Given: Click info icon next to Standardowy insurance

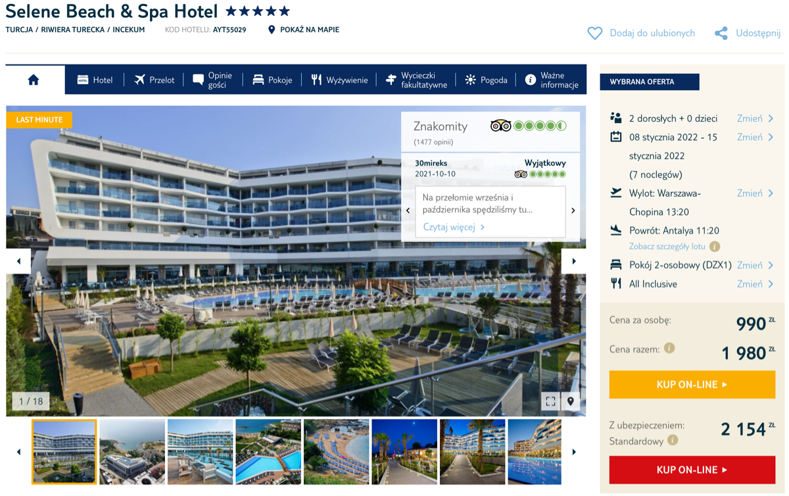Looking at the screenshot, I should [x=673, y=440].
